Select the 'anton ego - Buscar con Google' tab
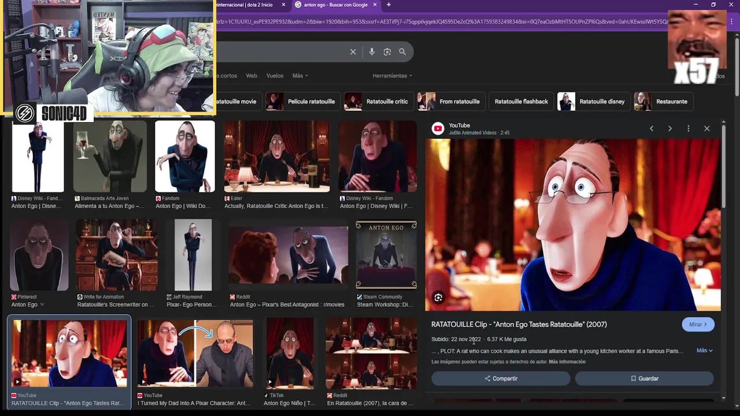740x416 pixels. (335, 5)
